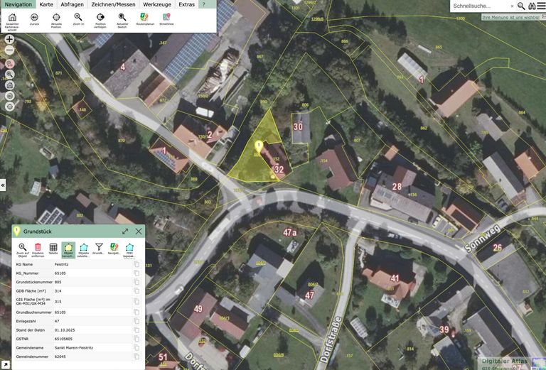Click Aktuelle Position locate icon

coord(56,18)
